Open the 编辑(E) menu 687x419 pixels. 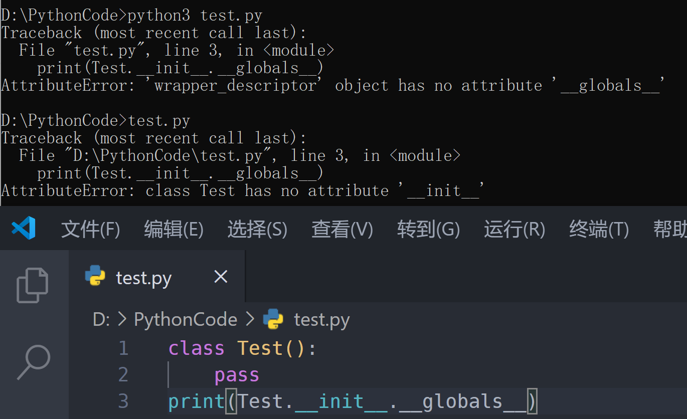pyautogui.click(x=174, y=230)
